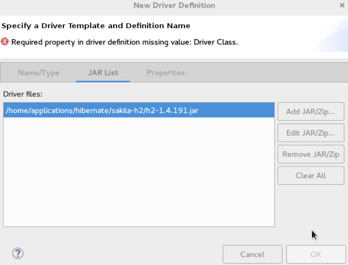Click the Remove JAR/Zip button
Viewport: 348px width, 265px height.
tap(311, 154)
